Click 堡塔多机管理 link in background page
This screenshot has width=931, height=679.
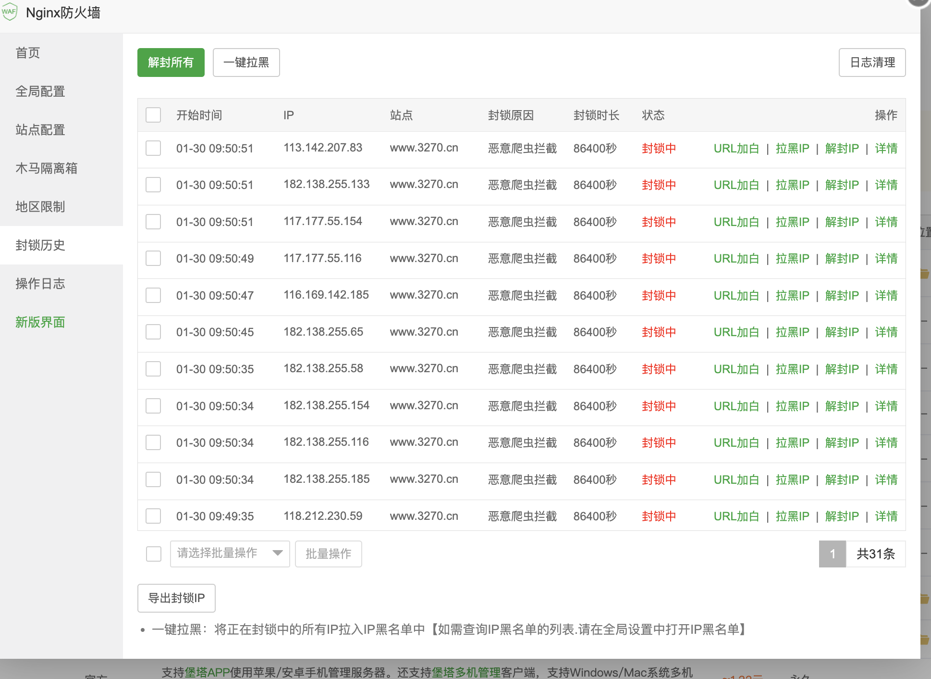click(x=466, y=672)
